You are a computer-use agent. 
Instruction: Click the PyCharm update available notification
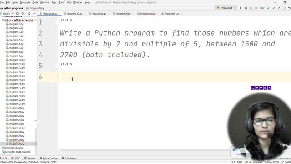(28, 162)
